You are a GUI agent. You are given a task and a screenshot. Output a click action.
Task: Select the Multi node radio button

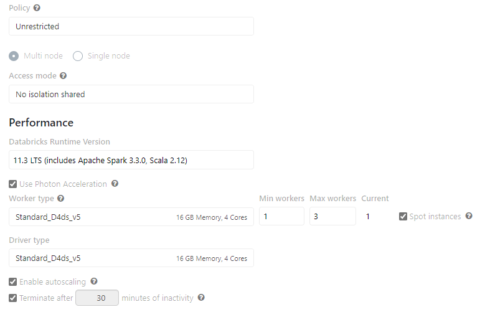14,56
